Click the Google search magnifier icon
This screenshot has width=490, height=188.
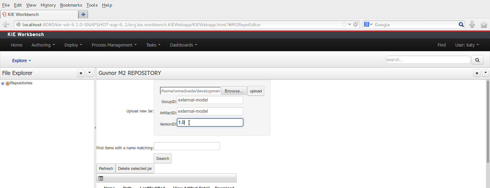click(x=461, y=24)
